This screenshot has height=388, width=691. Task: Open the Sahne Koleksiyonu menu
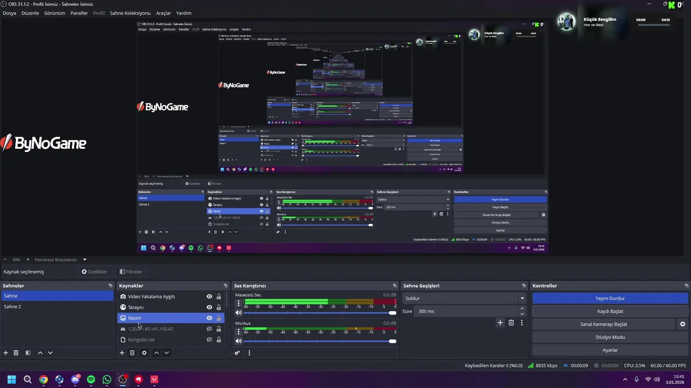[x=130, y=13]
